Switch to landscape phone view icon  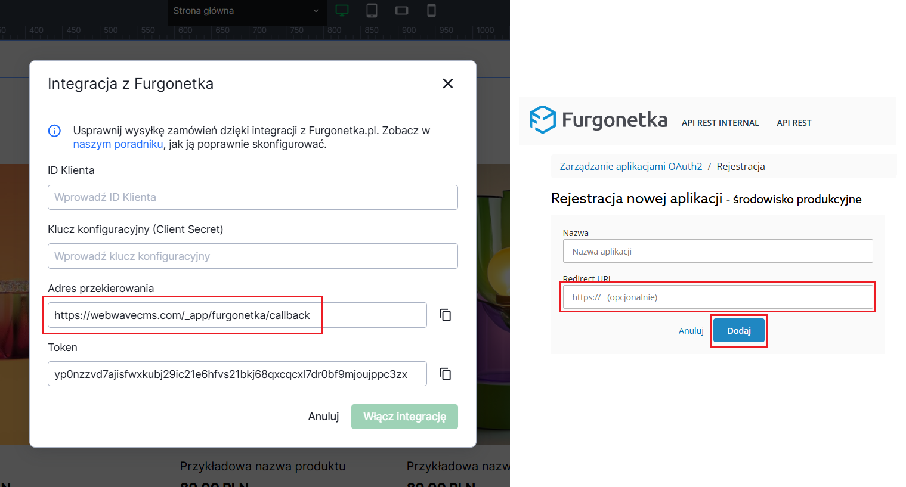pos(401,10)
